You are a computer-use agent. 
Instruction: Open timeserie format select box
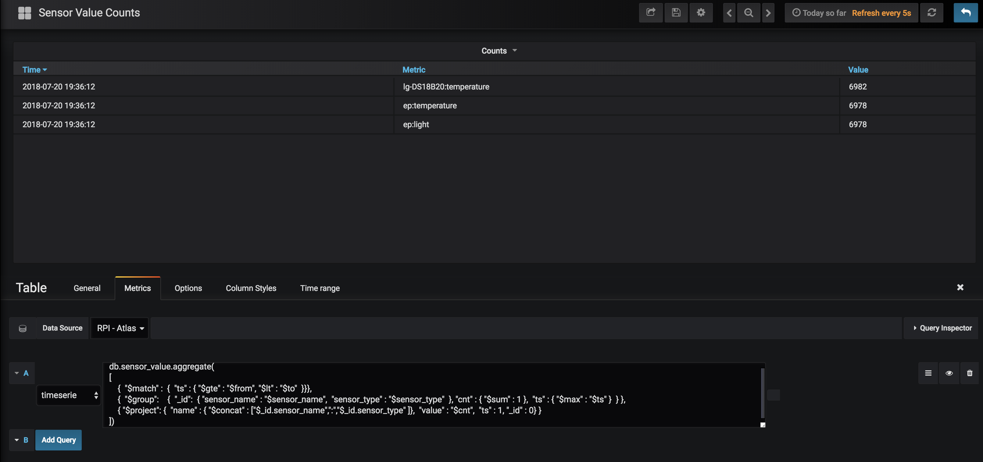pyautogui.click(x=69, y=395)
